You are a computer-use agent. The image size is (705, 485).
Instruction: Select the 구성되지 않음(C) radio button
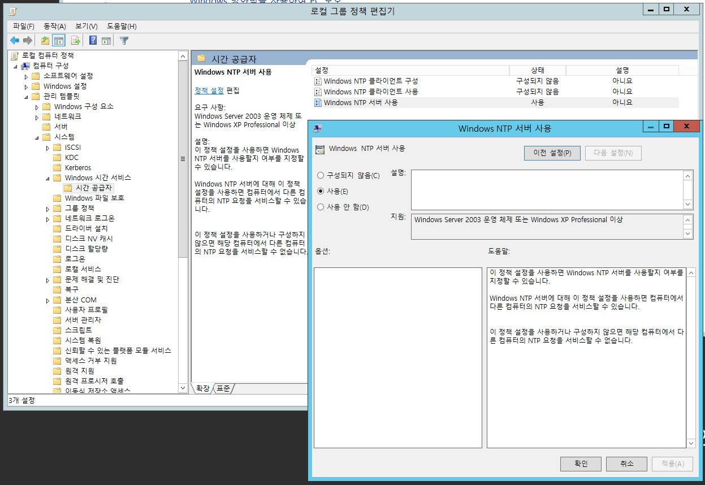(321, 176)
